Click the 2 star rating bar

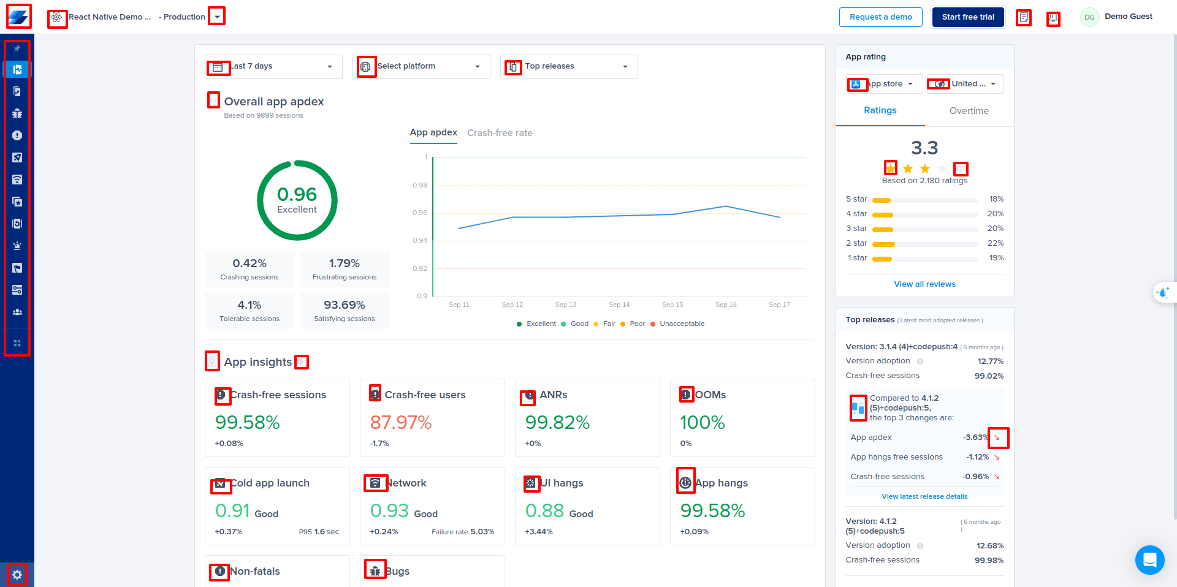(x=924, y=244)
